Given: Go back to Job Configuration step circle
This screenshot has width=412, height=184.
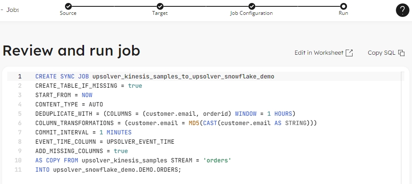Looking at the screenshot, I should [251, 6].
